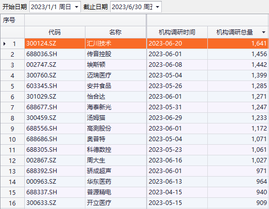Screen dimensions: 269x209
Task: Click the 机构调研时间 column header
Action: pos(177,32)
